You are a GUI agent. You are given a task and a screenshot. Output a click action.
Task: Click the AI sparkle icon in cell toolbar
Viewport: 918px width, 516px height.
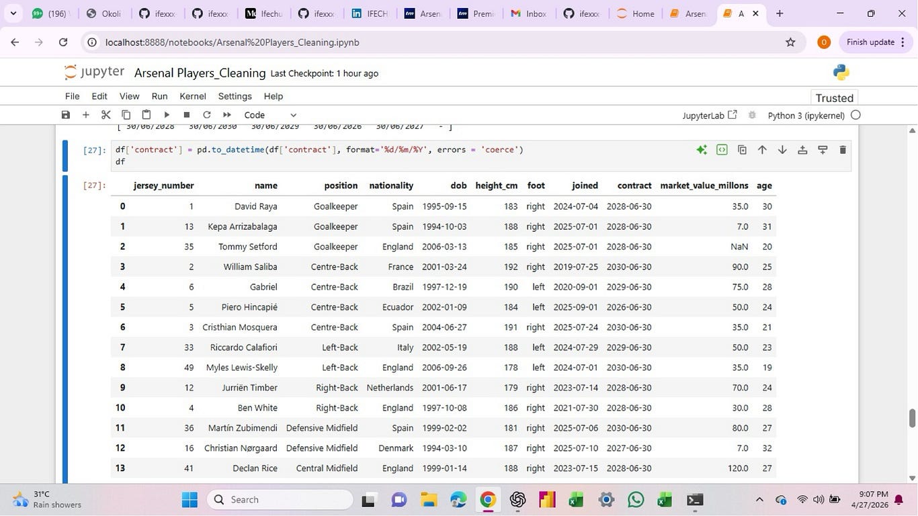702,150
